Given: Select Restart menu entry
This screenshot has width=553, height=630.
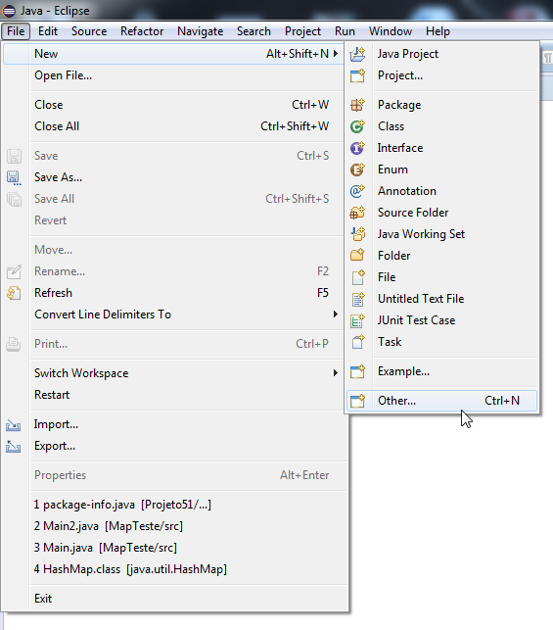Looking at the screenshot, I should (x=175, y=395).
